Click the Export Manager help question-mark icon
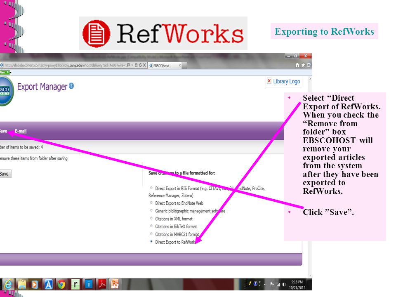Viewport: 396px width, 297px height. point(71,86)
